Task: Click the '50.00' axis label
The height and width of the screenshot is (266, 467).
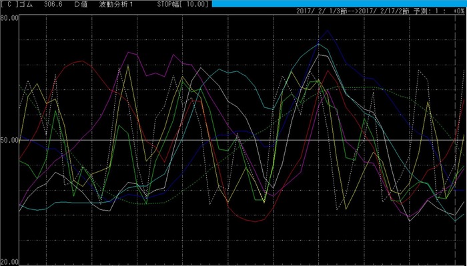Action: pos(9,140)
